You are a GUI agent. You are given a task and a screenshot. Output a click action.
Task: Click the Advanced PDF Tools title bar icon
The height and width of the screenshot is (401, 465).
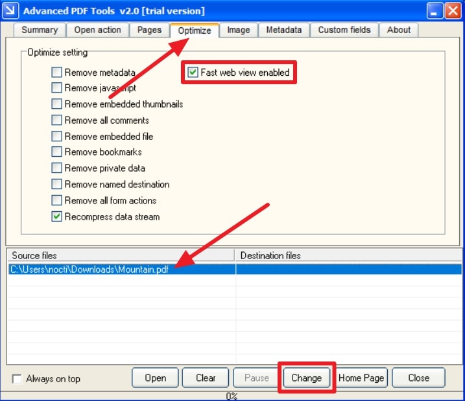click(x=10, y=10)
